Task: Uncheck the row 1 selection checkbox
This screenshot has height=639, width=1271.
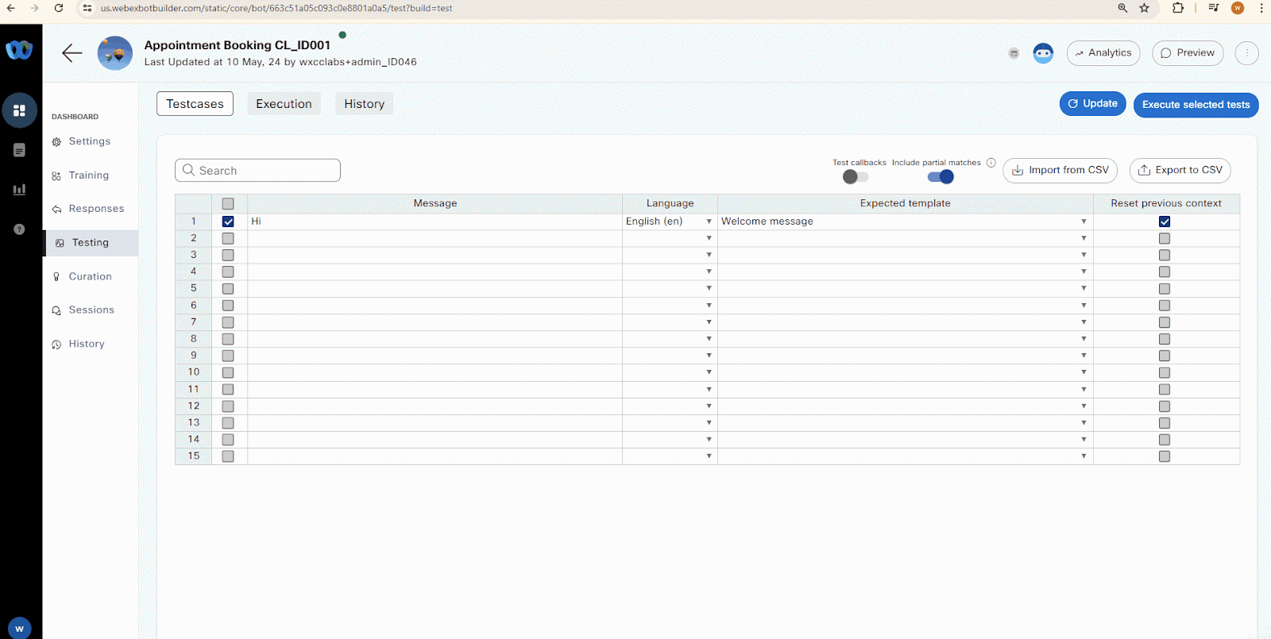Action: [228, 221]
